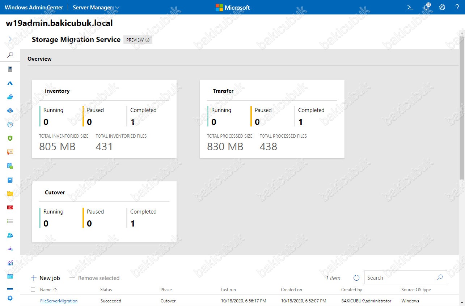The height and width of the screenshot is (306, 465).
Task: Tick the select-all checkbox in table header
Action: click(x=33, y=290)
